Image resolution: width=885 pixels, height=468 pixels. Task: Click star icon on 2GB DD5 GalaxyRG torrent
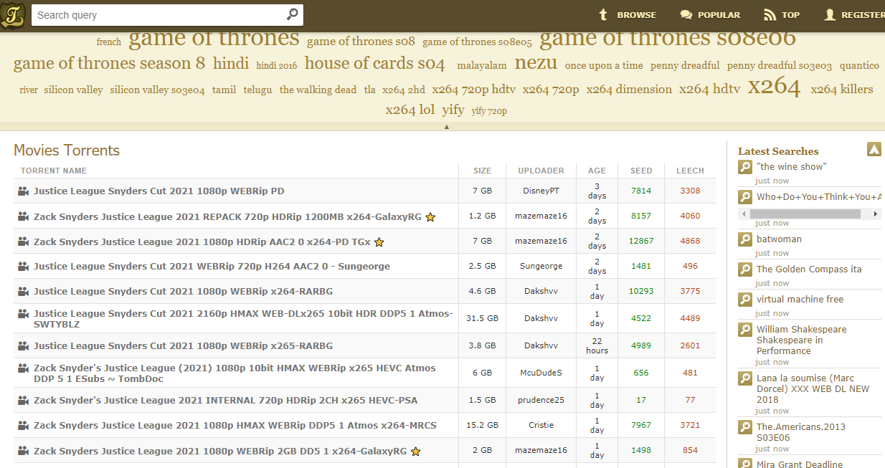pos(415,452)
